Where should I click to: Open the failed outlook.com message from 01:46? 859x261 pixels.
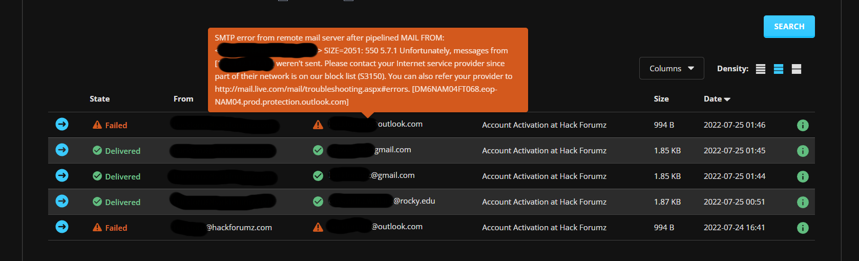pyautogui.click(x=62, y=124)
